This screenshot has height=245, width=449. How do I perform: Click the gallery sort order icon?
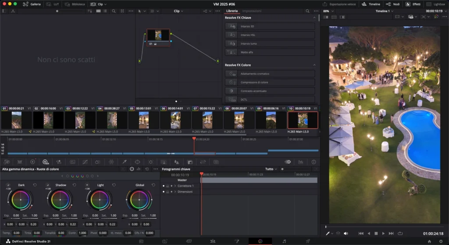pyautogui.click(x=89, y=11)
